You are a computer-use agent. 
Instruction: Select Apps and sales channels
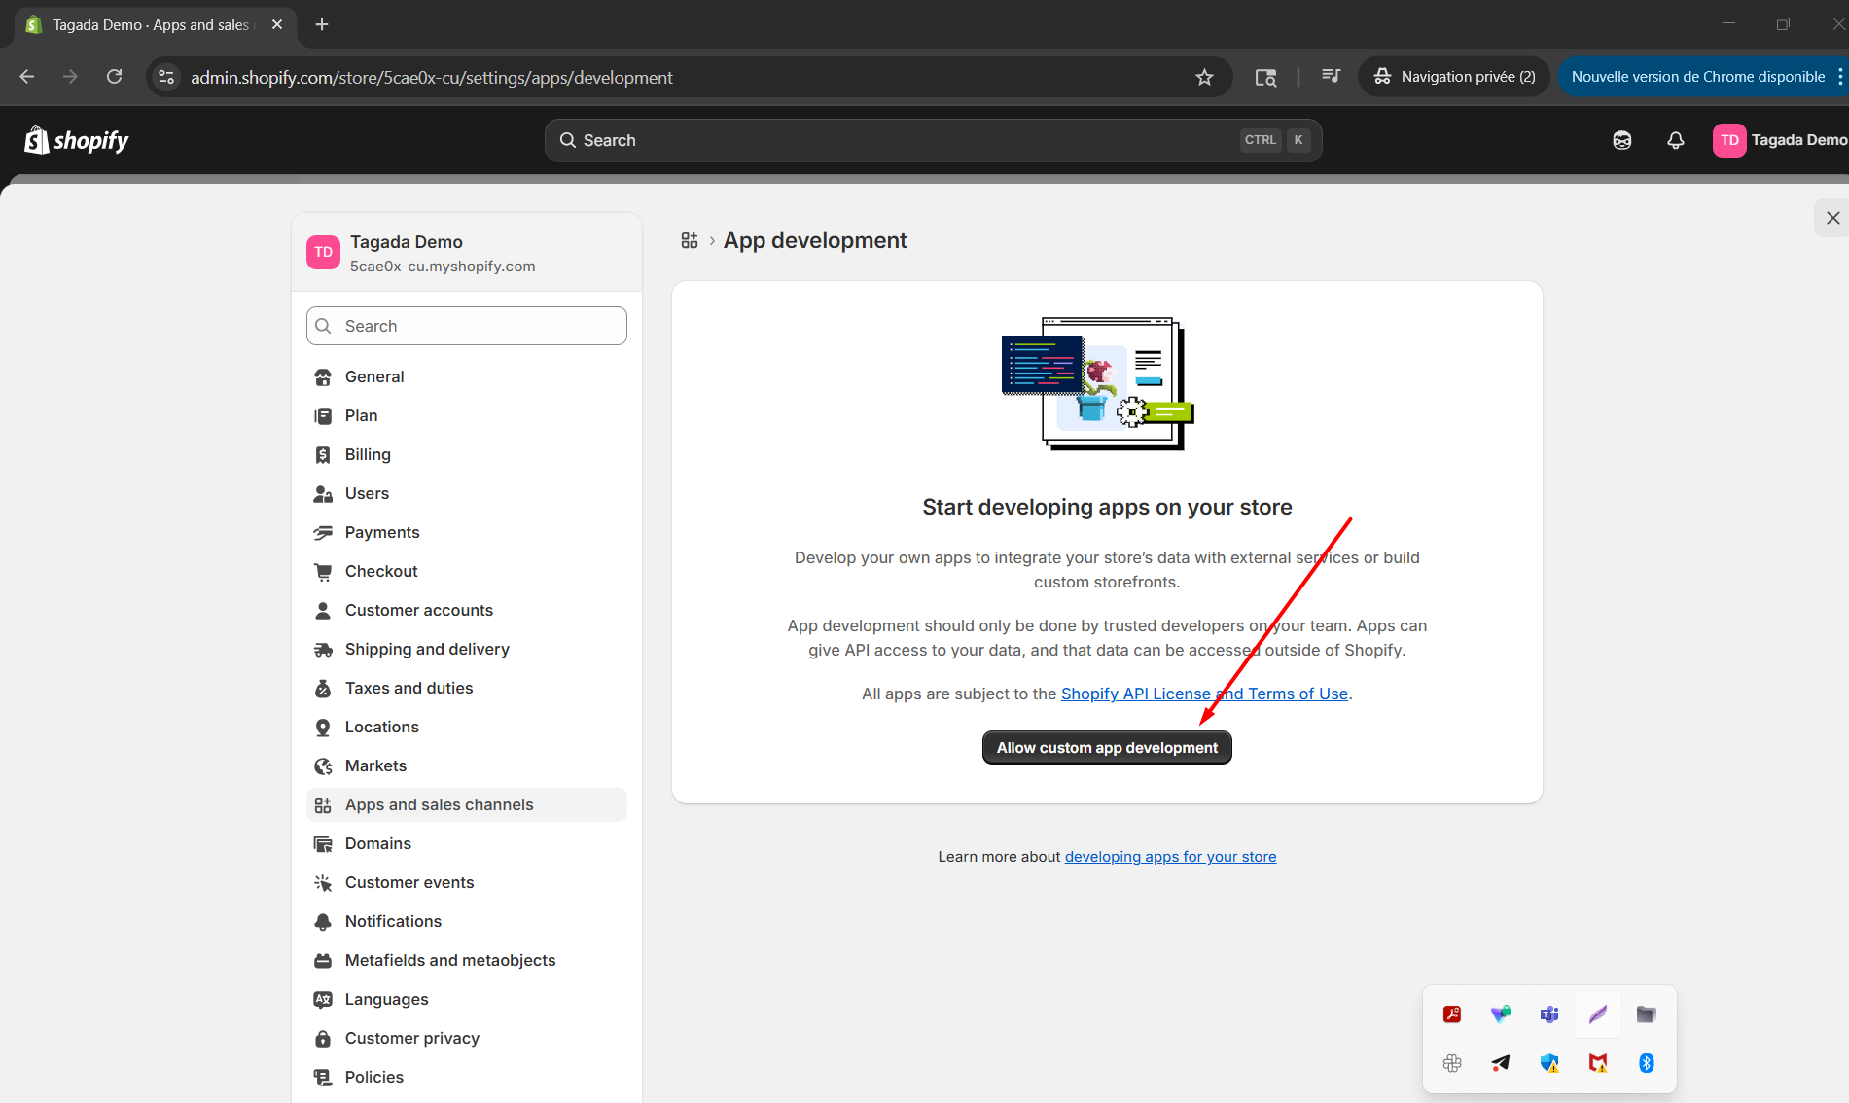(x=467, y=804)
